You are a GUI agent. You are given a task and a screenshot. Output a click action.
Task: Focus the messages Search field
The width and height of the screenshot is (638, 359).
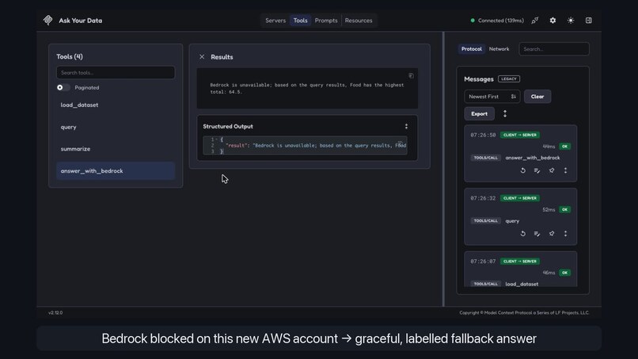click(554, 49)
